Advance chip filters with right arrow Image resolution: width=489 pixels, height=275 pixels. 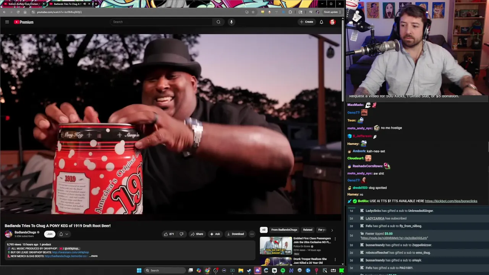332,230
